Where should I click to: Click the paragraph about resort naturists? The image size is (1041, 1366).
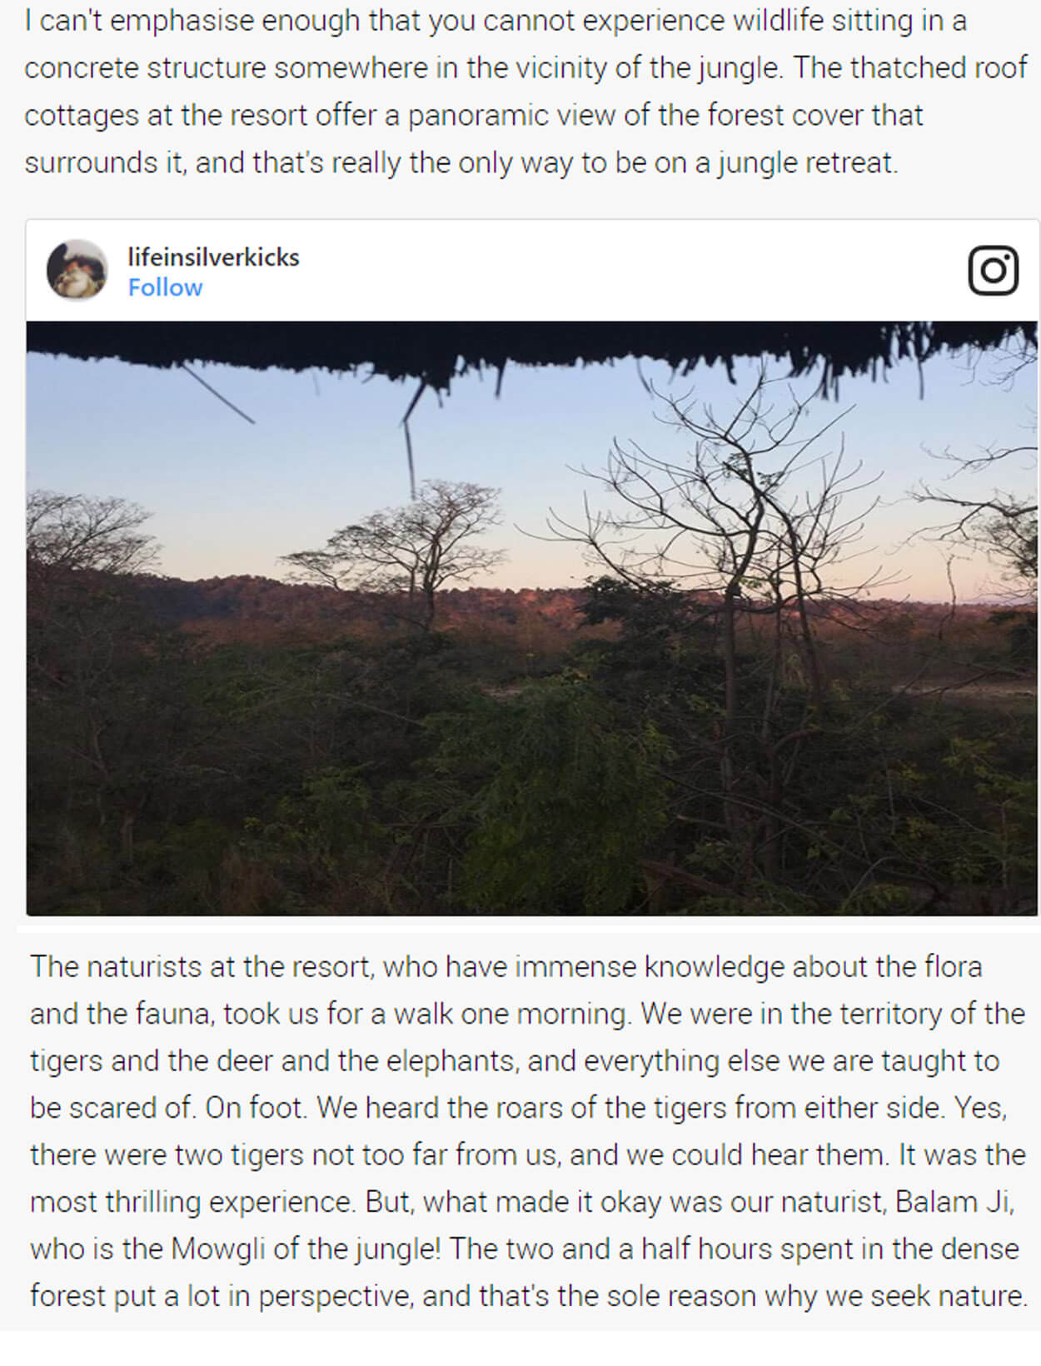pyautogui.click(x=528, y=1131)
